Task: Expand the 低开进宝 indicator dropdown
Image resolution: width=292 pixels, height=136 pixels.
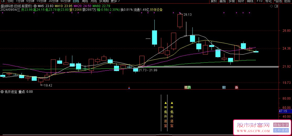Action: (2, 92)
